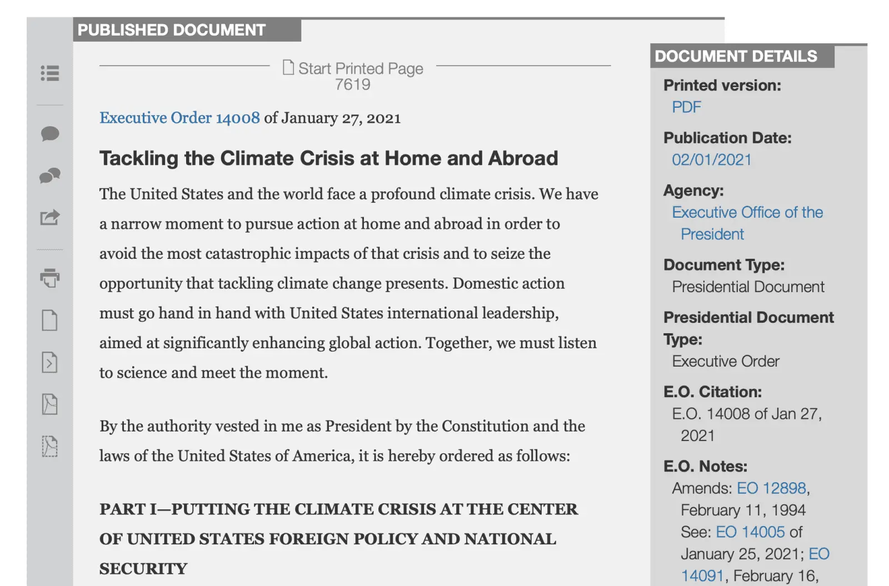The image size is (889, 586).
Task: Click the Tackling the Climate Crisis heading
Action: 328,158
